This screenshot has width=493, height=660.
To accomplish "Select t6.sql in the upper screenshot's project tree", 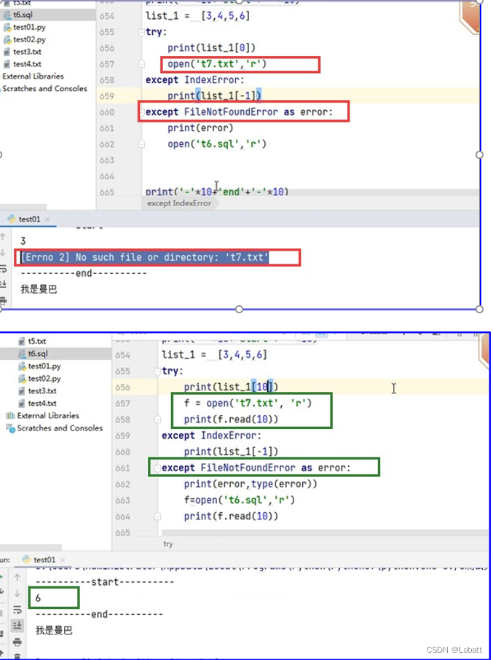I will 23,15.
